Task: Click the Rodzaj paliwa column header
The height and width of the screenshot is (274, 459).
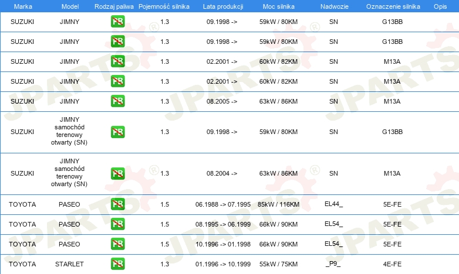Action: pyautogui.click(x=114, y=6)
